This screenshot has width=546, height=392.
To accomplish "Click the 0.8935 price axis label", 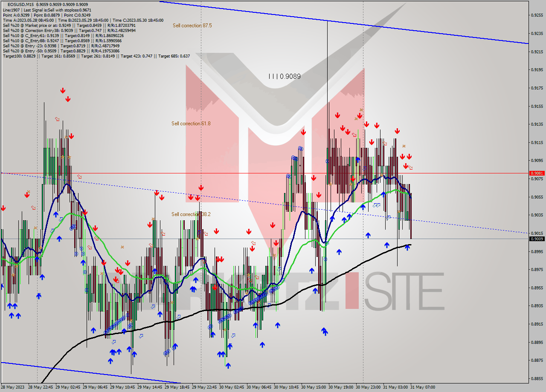I will pos(536,306).
